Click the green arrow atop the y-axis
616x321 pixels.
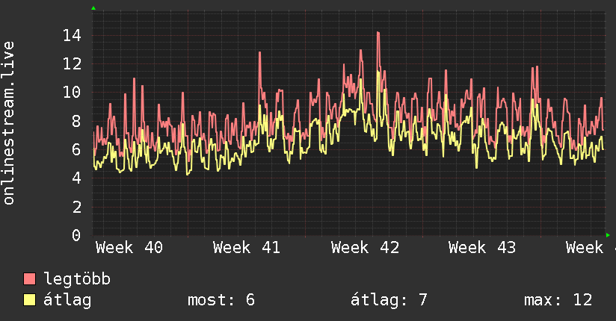tap(93, 8)
